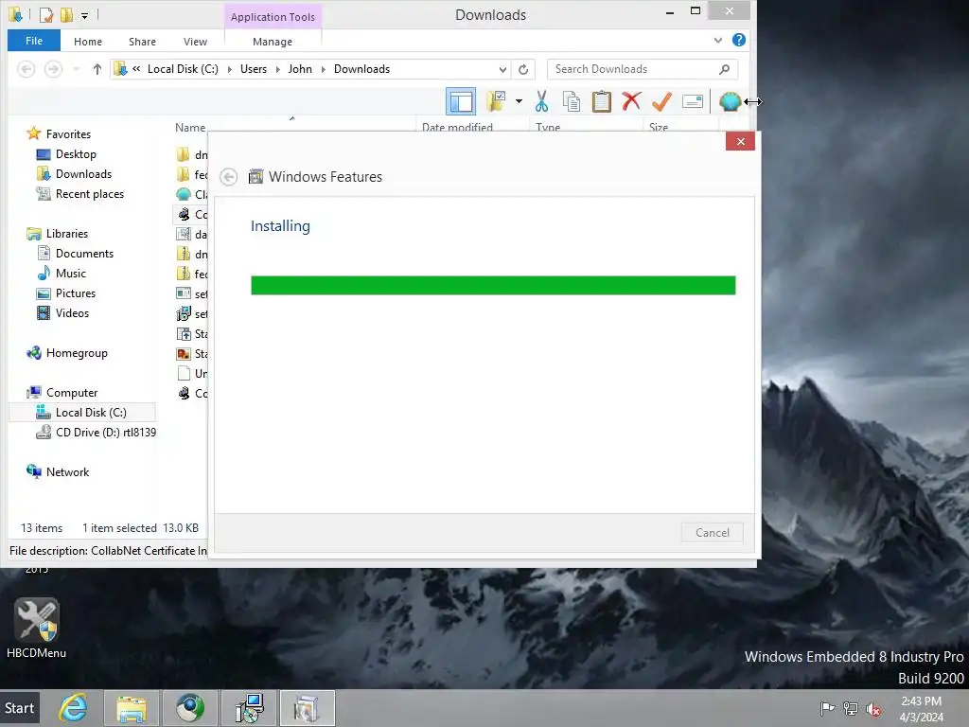The height and width of the screenshot is (727, 969).
Task: Switch to the Share ribbon tab
Action: pyautogui.click(x=142, y=42)
